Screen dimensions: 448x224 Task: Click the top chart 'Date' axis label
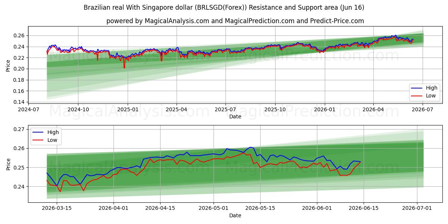pyautogui.click(x=235, y=116)
